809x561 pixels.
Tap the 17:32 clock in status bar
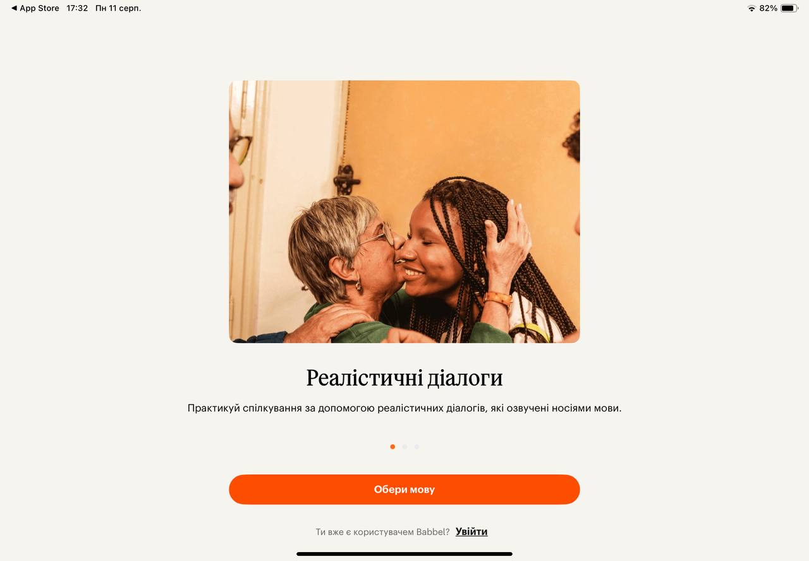point(77,8)
